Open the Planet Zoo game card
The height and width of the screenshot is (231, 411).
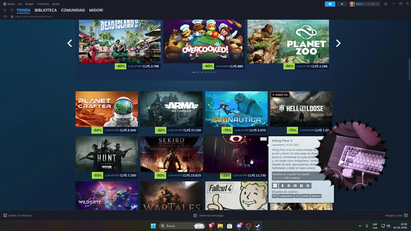click(288, 45)
